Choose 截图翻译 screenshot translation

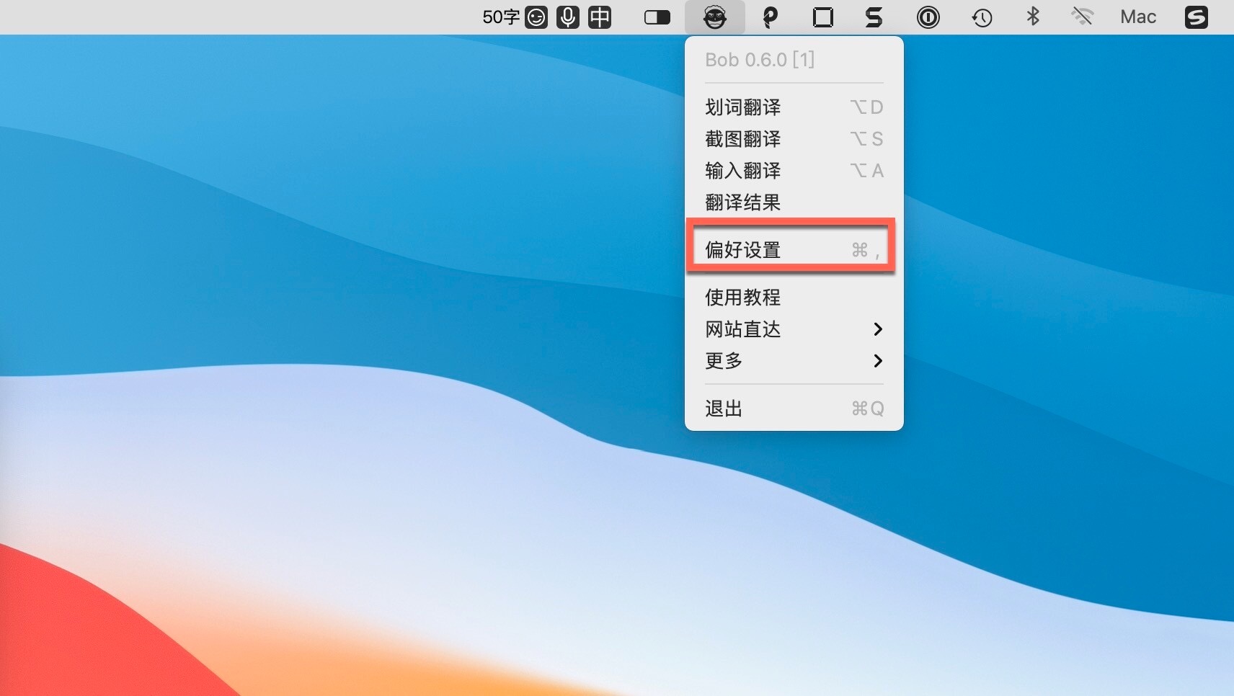tap(793, 139)
